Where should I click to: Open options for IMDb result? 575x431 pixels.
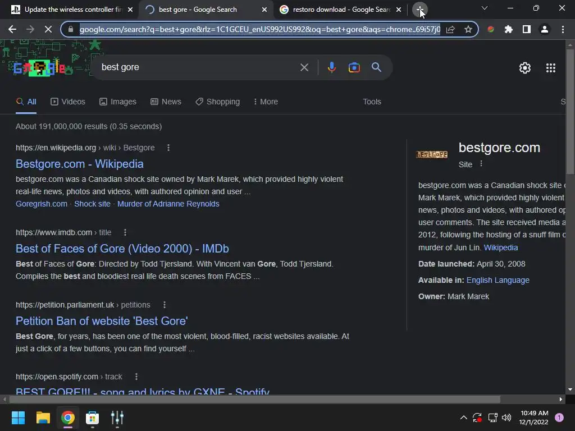125,232
